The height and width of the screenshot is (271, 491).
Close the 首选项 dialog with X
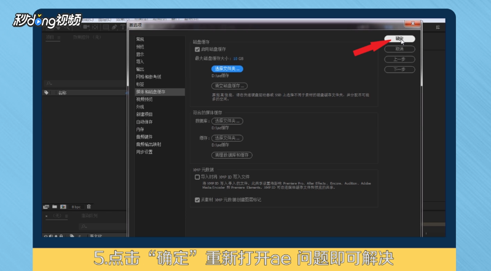click(x=412, y=23)
